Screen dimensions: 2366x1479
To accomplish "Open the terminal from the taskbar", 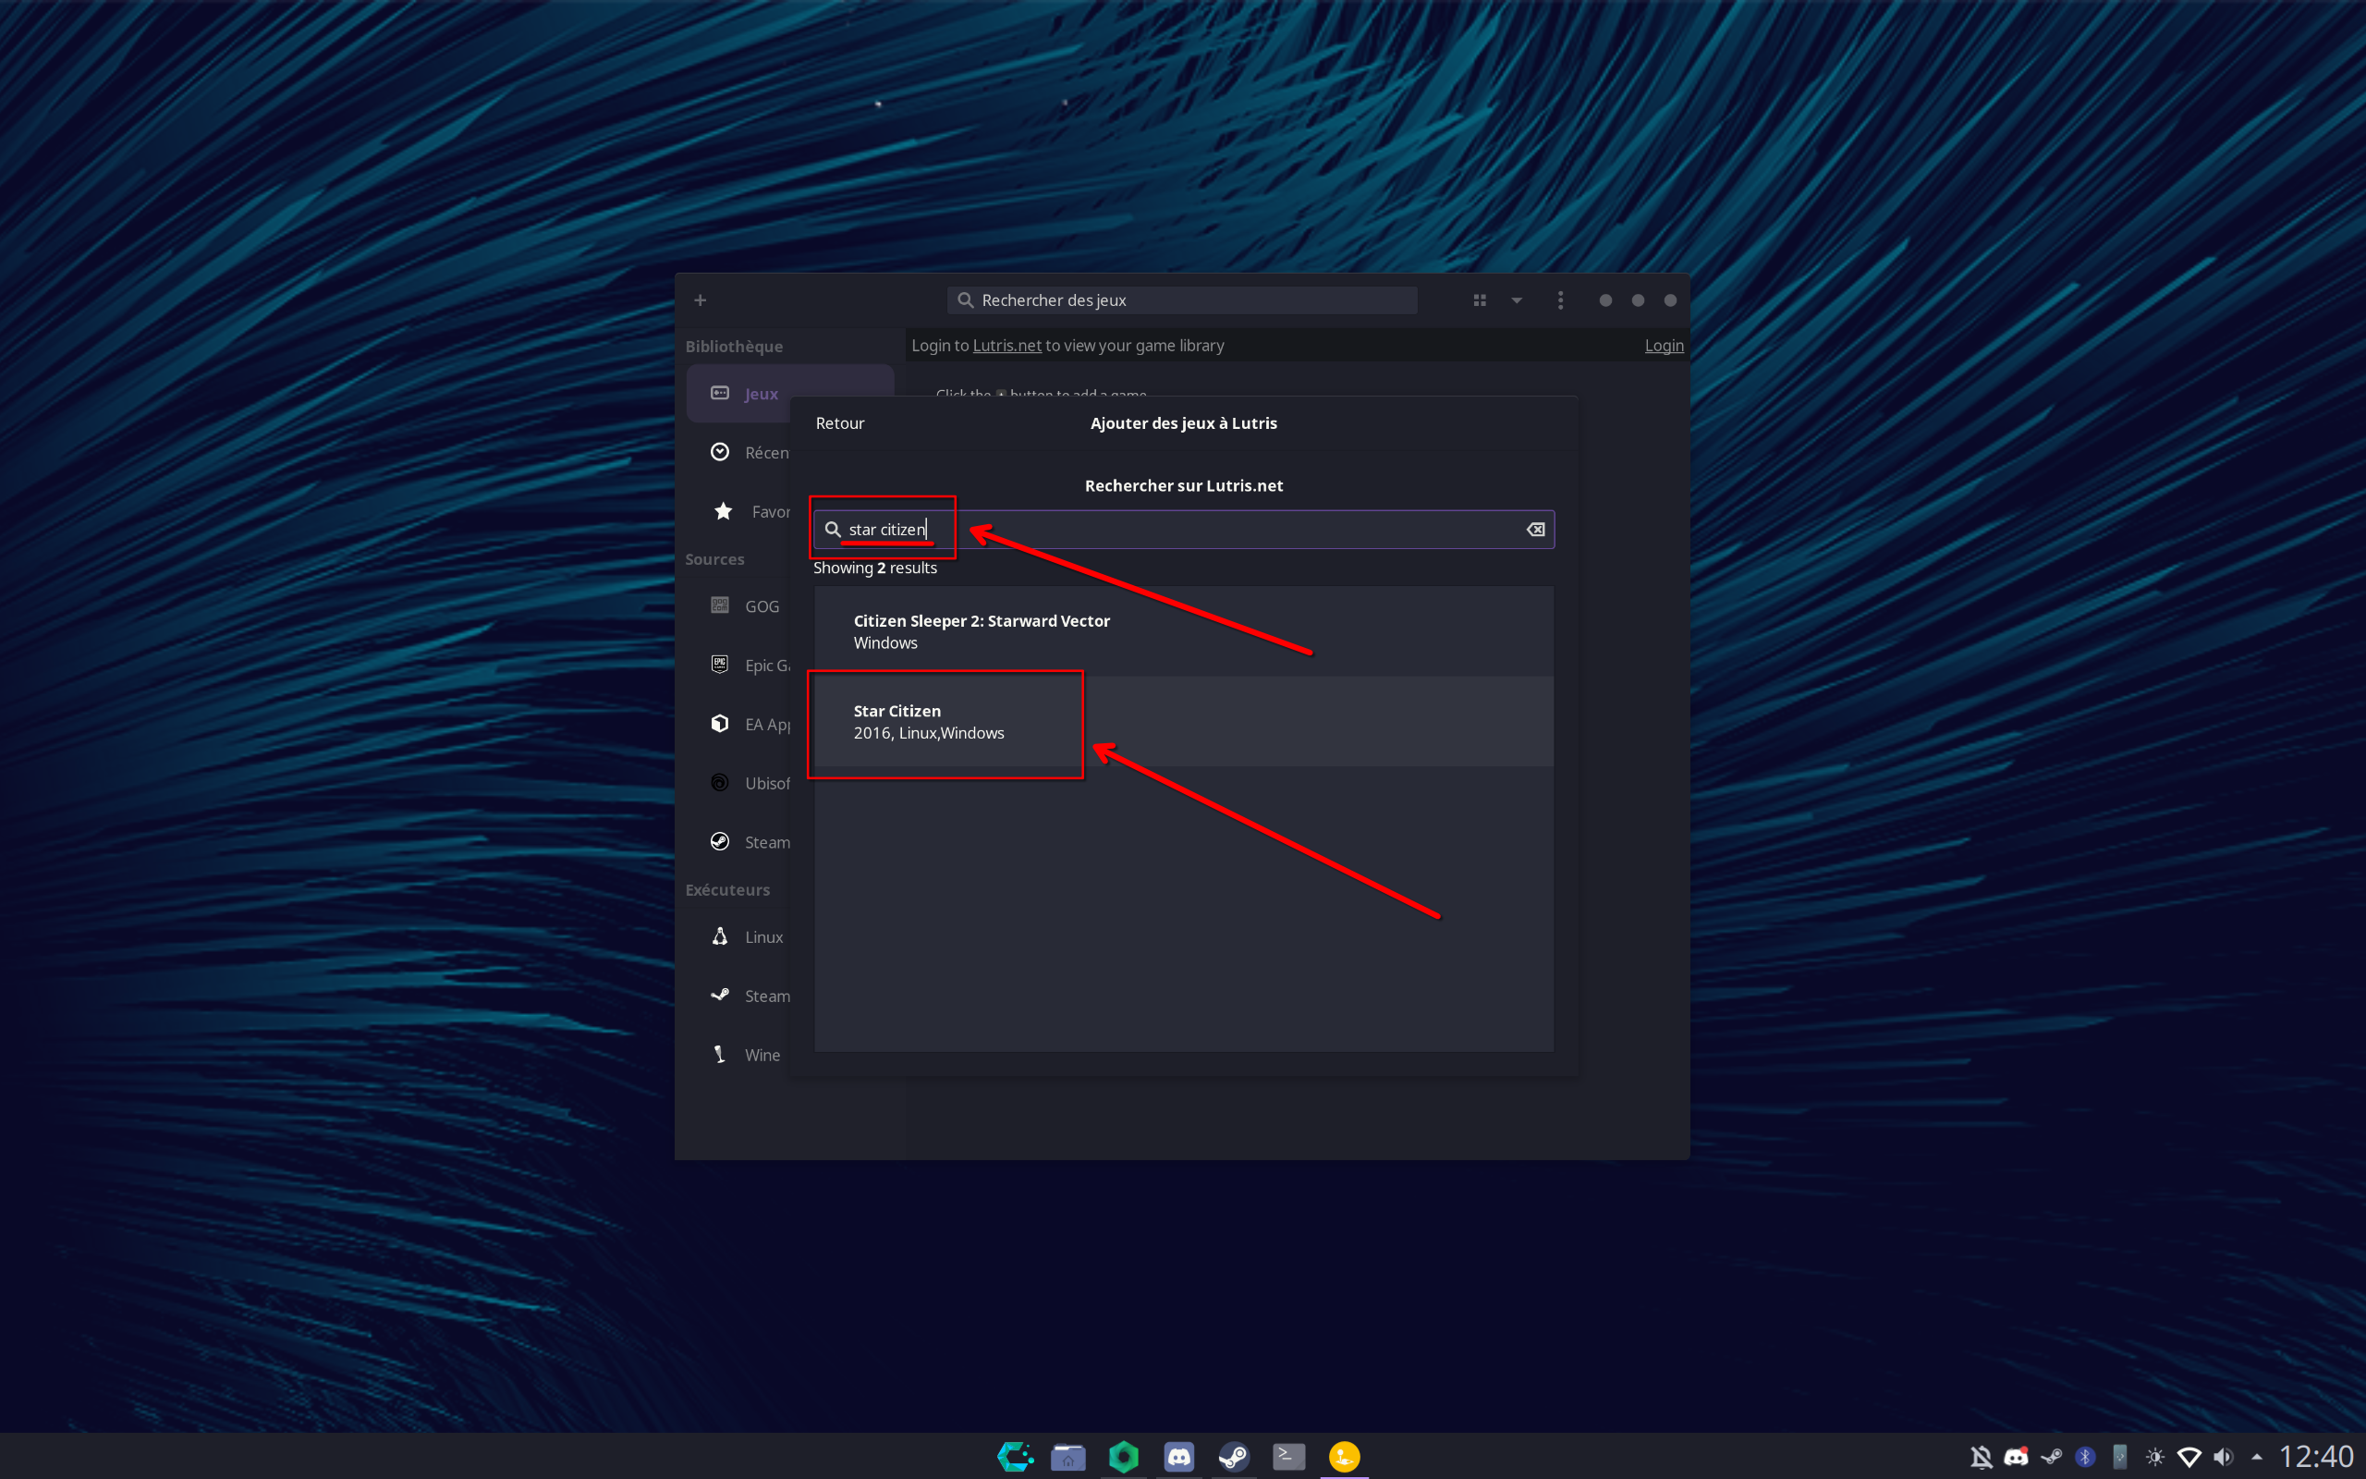I will pyautogui.click(x=1288, y=1457).
